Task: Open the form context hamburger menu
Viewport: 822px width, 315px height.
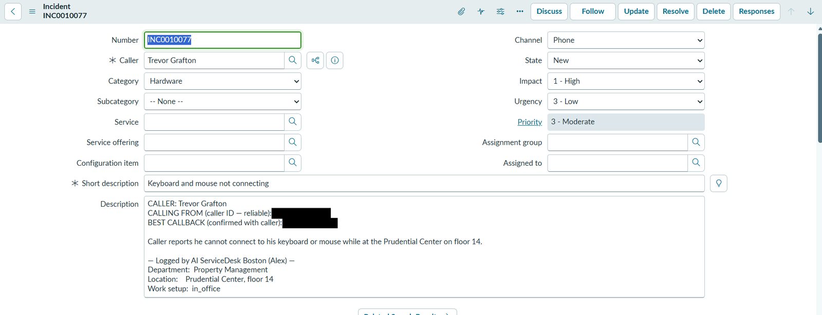Action: (32, 11)
